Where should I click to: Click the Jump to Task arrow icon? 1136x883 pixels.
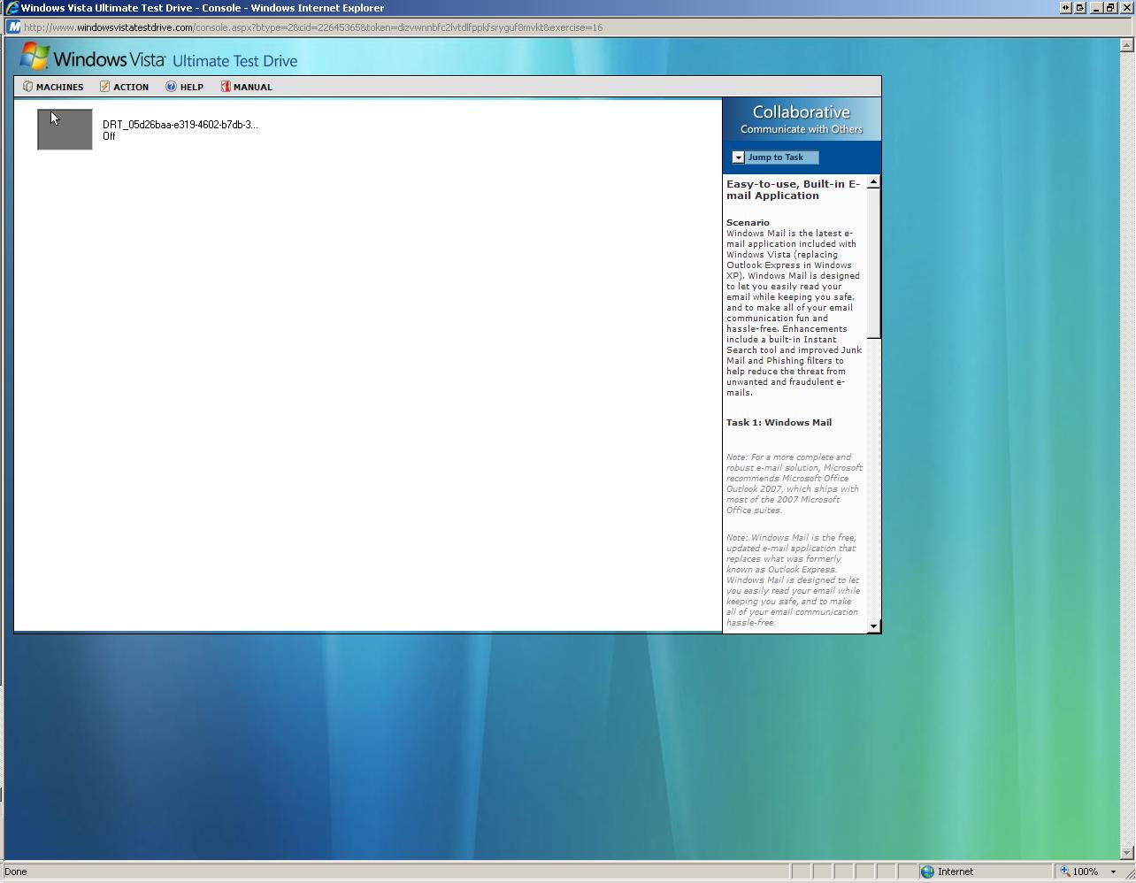(738, 157)
